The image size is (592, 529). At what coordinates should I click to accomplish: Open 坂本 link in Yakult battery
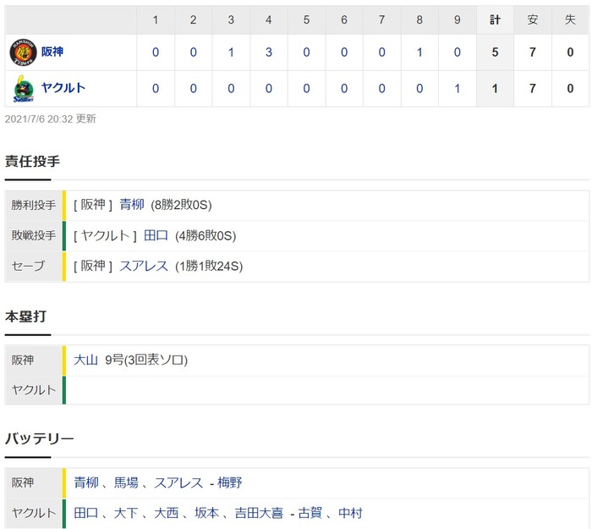pyautogui.click(x=207, y=513)
